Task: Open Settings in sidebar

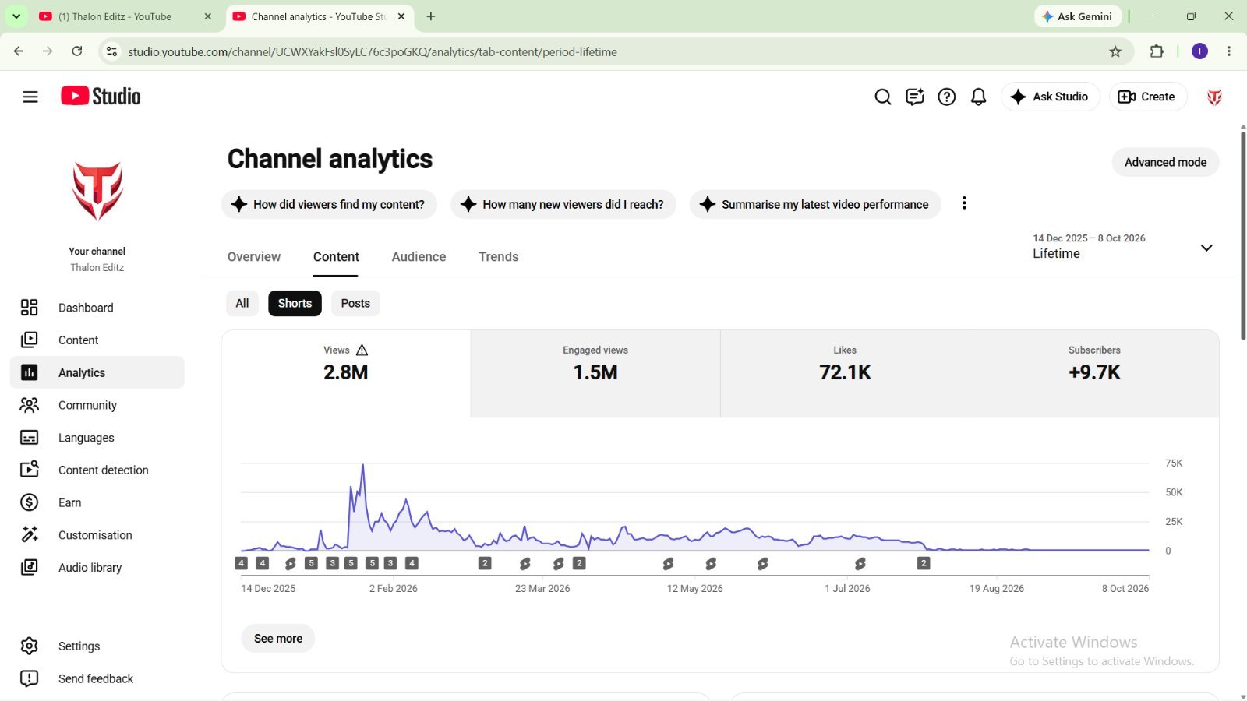Action: pyautogui.click(x=97, y=646)
